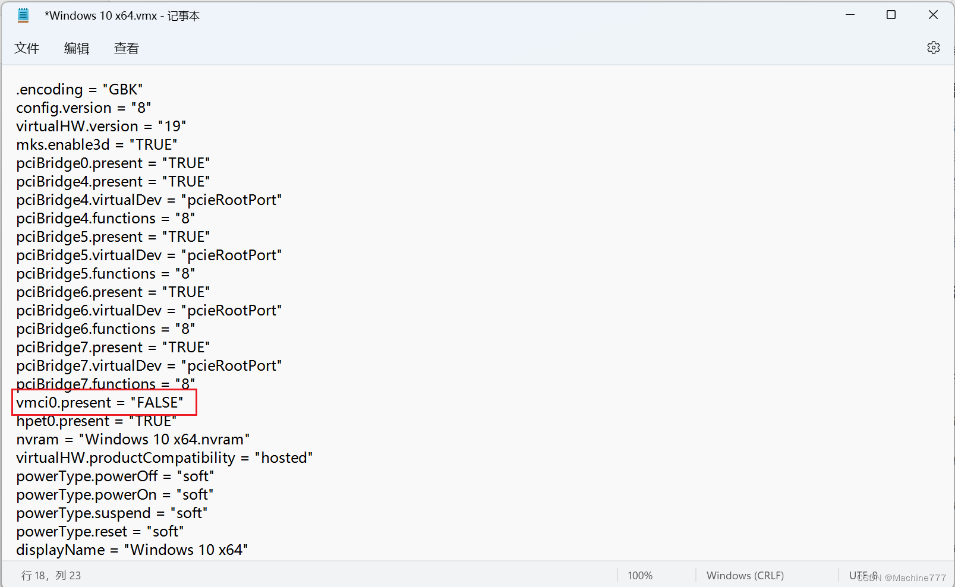Click the powerType.powerOn line

(115, 495)
